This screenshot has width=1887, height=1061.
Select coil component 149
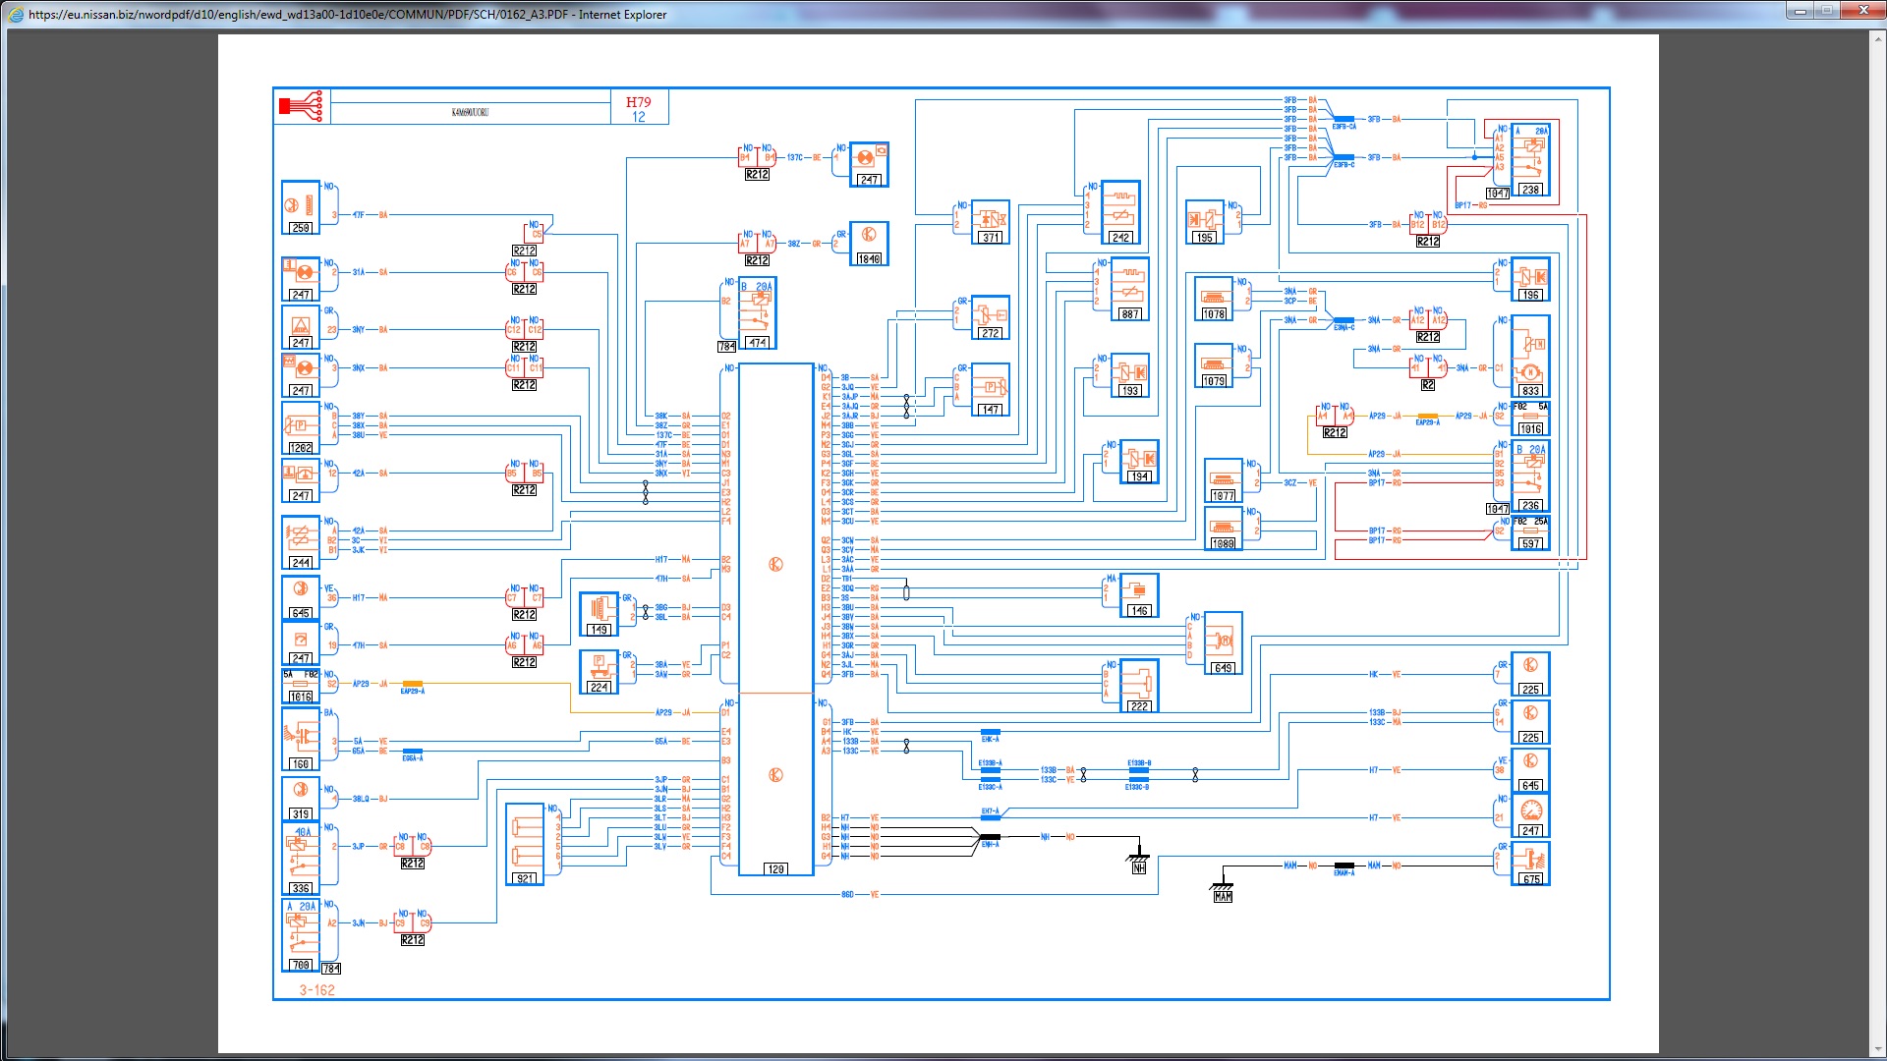[599, 614]
